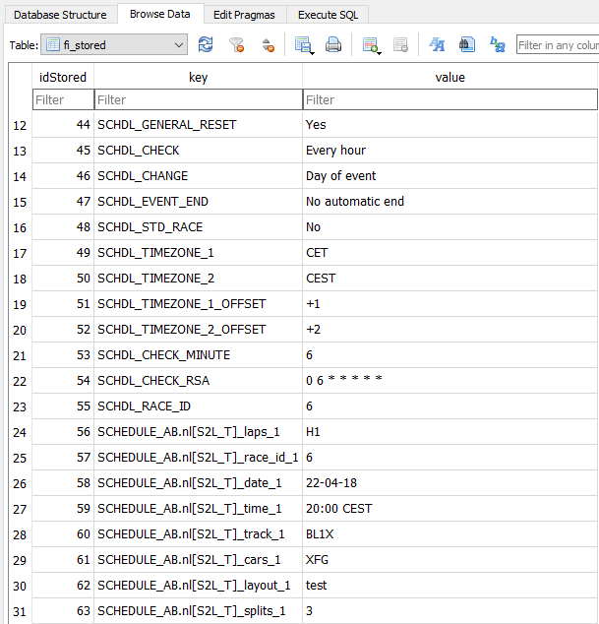This screenshot has height=624, width=599.
Task: Go to the Execute SQL tab
Action: pyautogui.click(x=328, y=15)
